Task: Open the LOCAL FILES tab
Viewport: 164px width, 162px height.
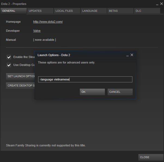Action: click(x=67, y=11)
